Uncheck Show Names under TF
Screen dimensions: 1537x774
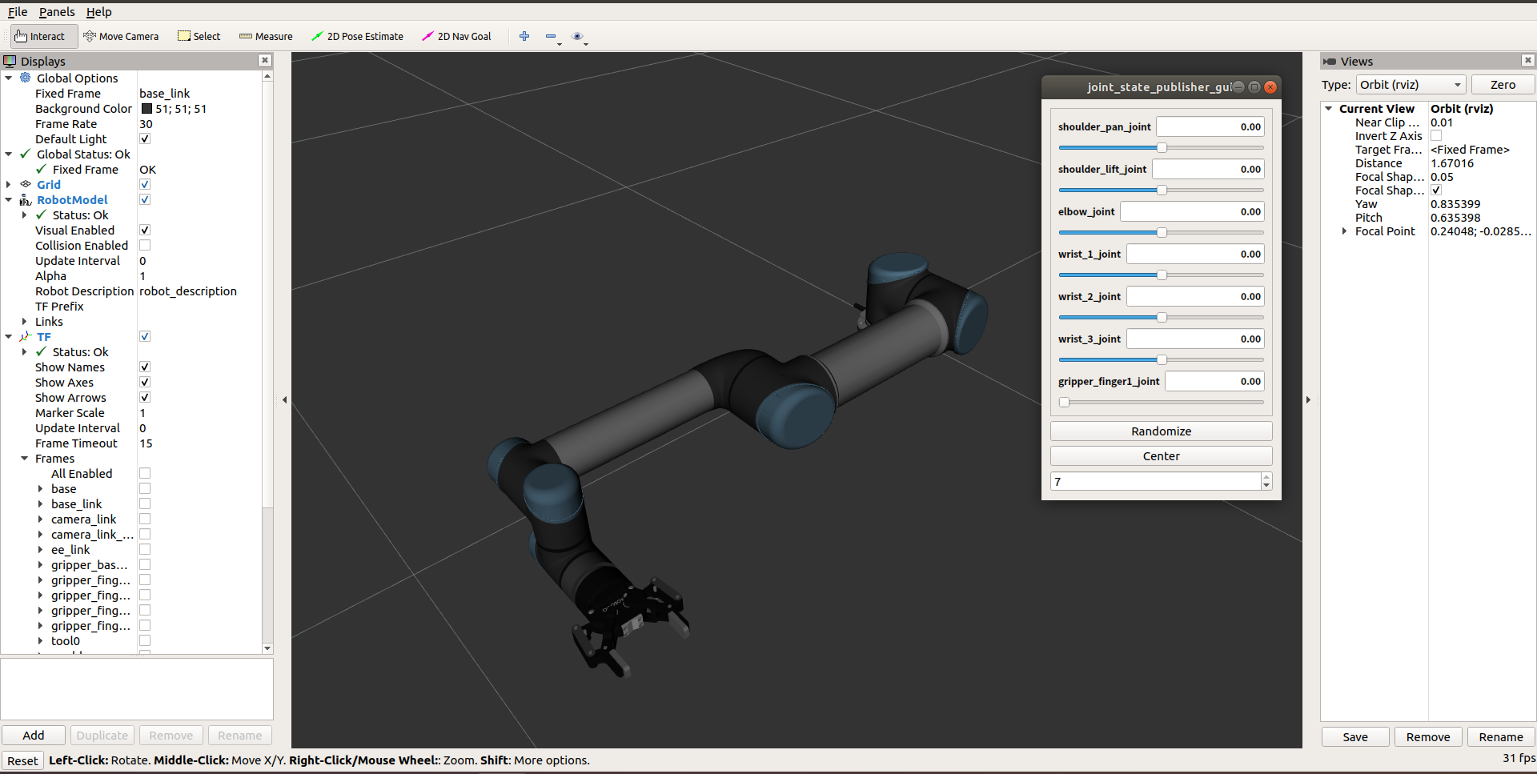[145, 367]
